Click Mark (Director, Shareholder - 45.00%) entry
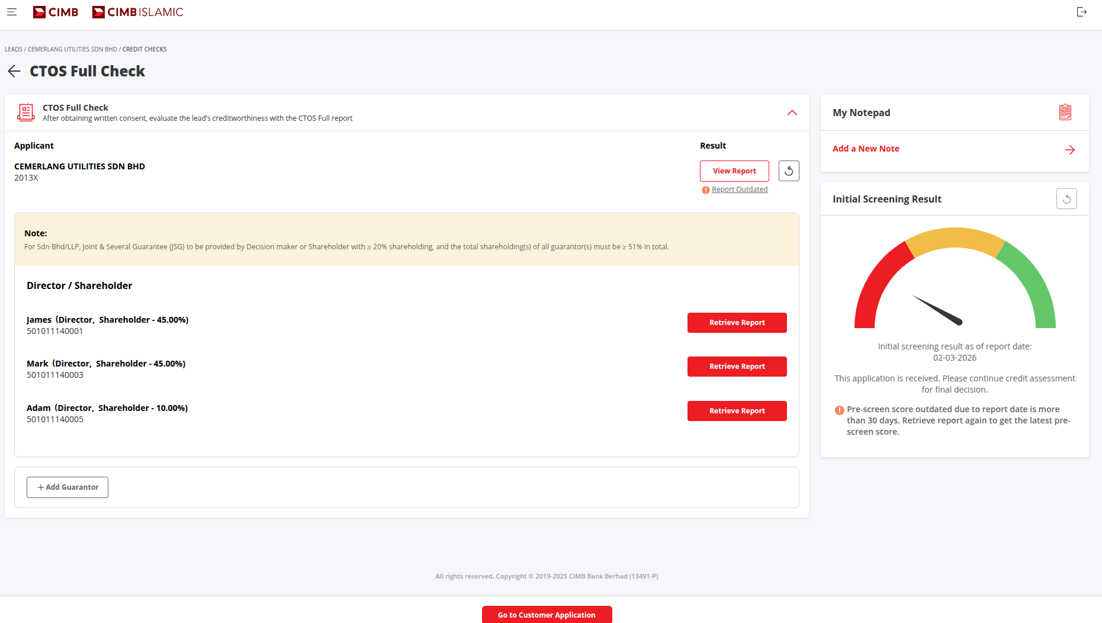The height and width of the screenshot is (623, 1102). pyautogui.click(x=106, y=364)
